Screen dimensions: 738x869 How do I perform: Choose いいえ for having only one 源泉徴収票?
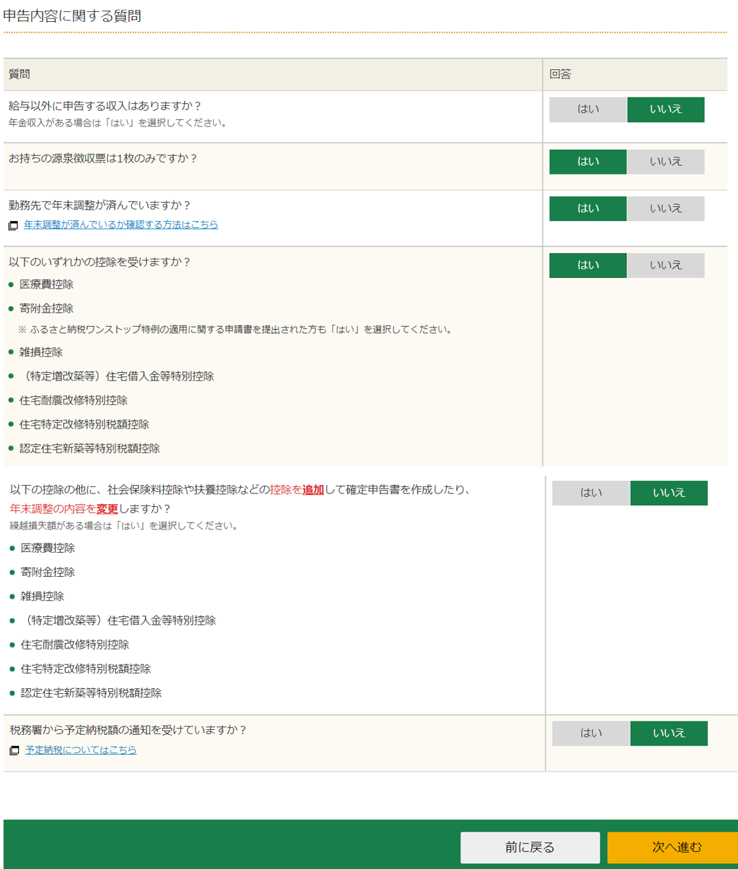coord(665,162)
